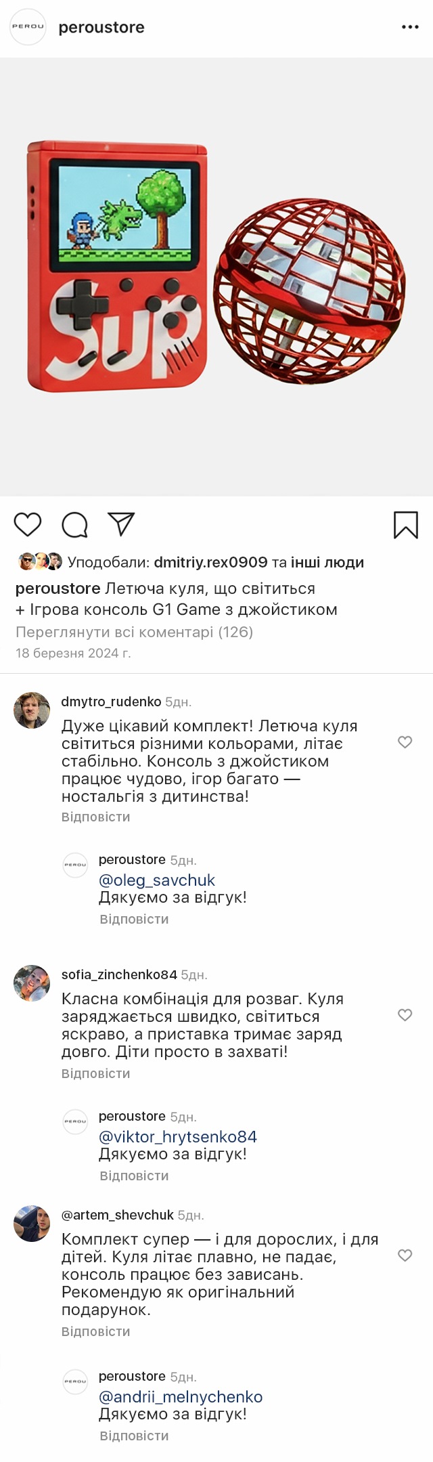Open the 'інші люди' likes list
Screen dimensions: 433x1462
[327, 562]
